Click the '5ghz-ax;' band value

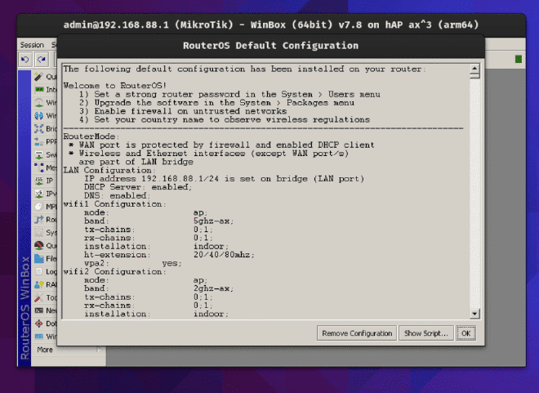coord(213,221)
